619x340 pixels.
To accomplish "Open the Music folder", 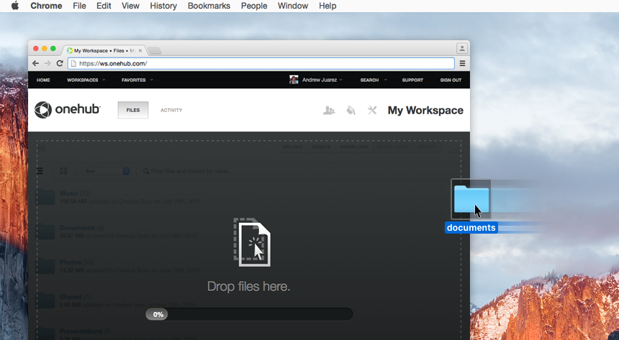I will [x=68, y=193].
